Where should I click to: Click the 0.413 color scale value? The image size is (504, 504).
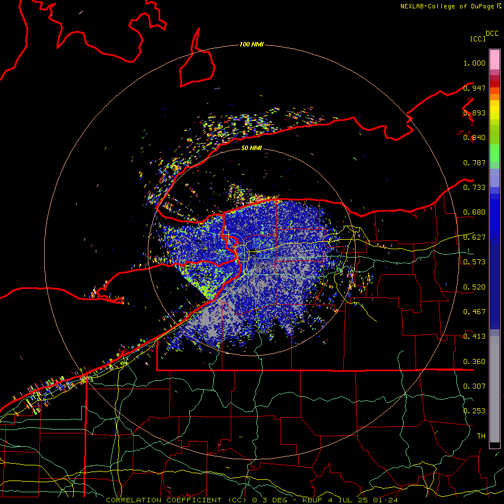pyautogui.click(x=474, y=337)
